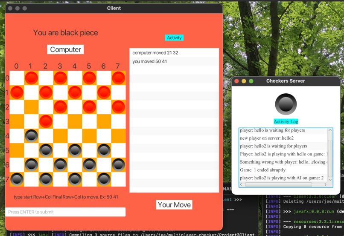Click the server log vertical scrollbar thumb
Viewport: 344px width, 236px height.
click(x=330, y=158)
